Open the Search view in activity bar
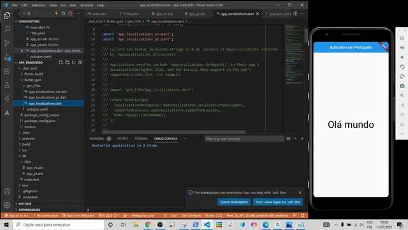This screenshot has width=408, height=230. 7,29
